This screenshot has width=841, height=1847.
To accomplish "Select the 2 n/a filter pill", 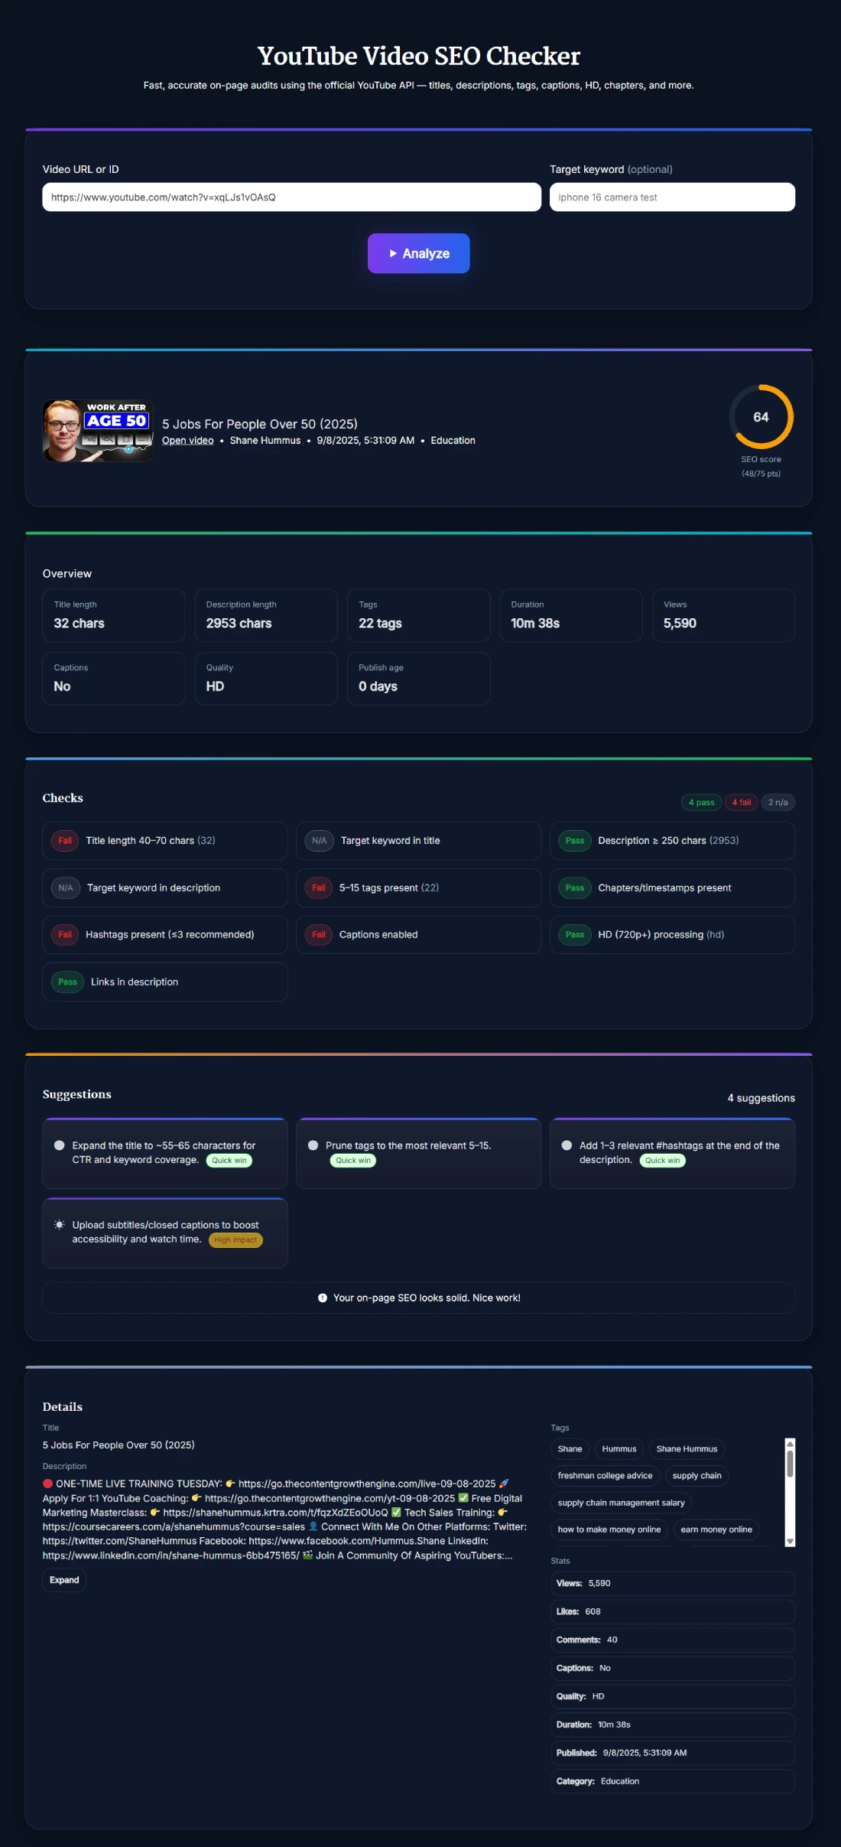I will [x=778, y=803].
